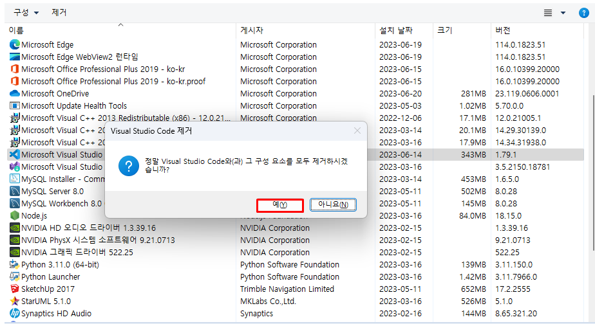Select MySQL Server 8.0 entry text
The image size is (595, 324).
(52, 192)
